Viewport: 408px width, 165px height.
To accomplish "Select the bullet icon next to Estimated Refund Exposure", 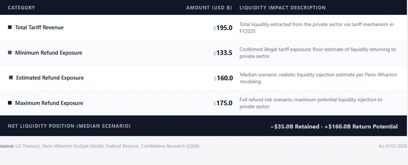I will (x=11, y=77).
